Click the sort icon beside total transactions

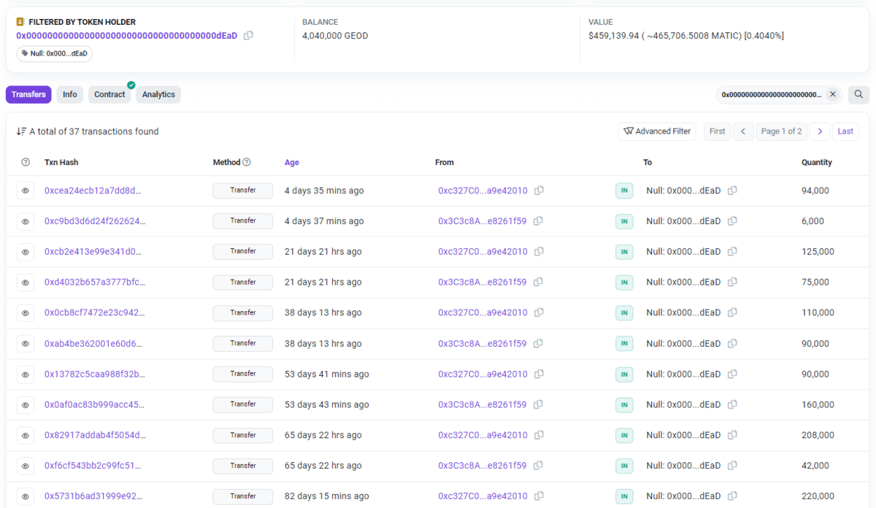[21, 131]
